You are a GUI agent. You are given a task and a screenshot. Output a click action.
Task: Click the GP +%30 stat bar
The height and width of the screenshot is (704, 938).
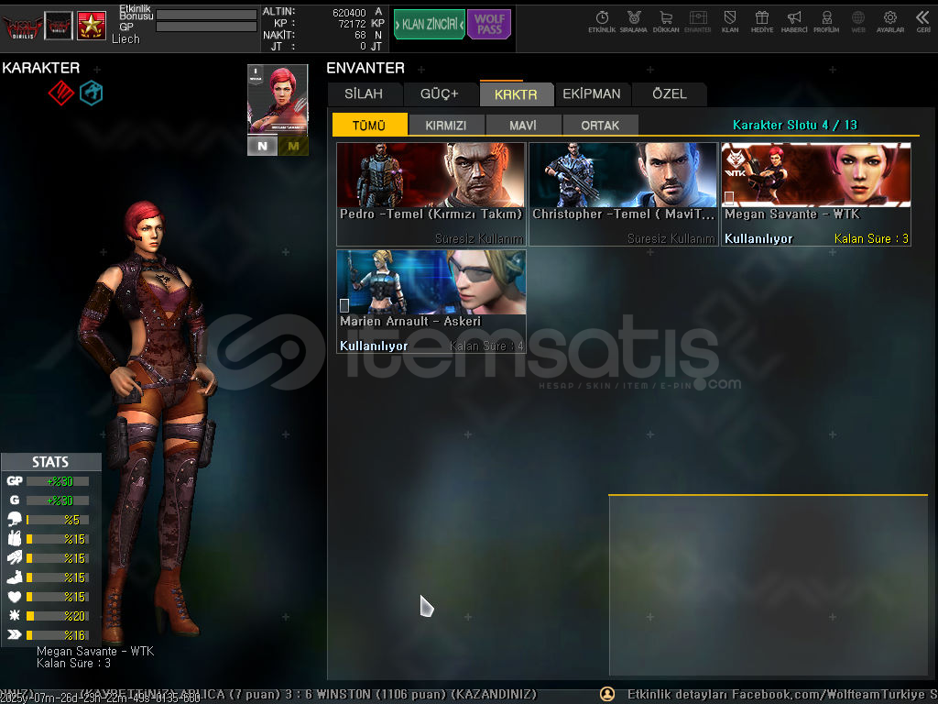pos(58,480)
